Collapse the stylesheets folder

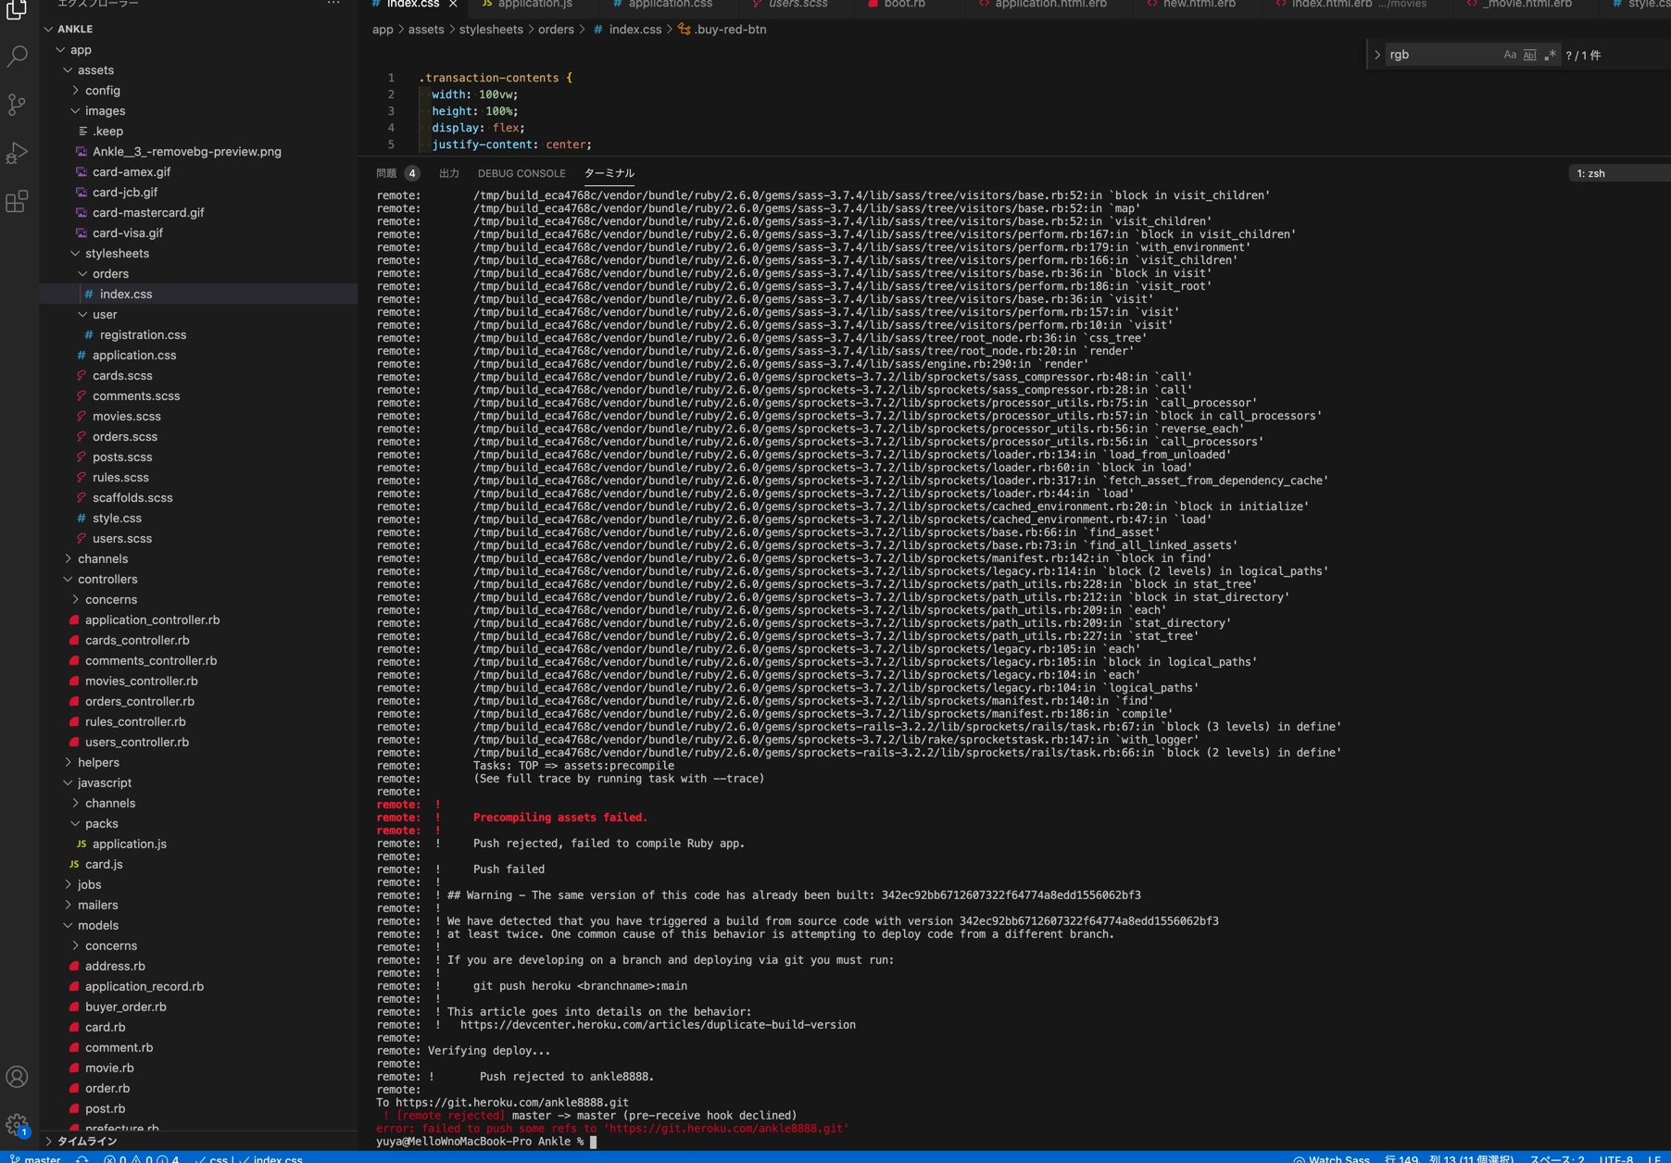pyautogui.click(x=117, y=253)
